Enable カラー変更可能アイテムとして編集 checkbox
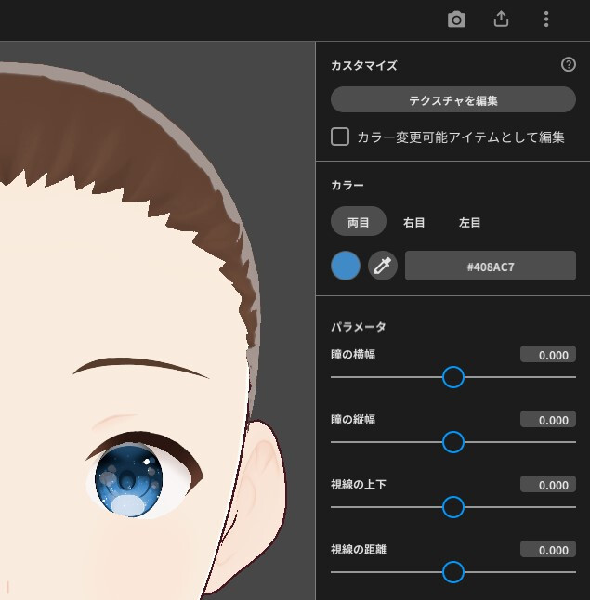This screenshot has height=600, width=590. coord(340,137)
